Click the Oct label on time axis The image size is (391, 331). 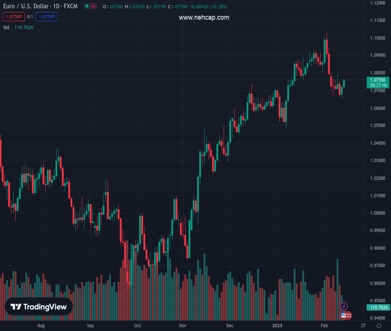click(x=138, y=326)
